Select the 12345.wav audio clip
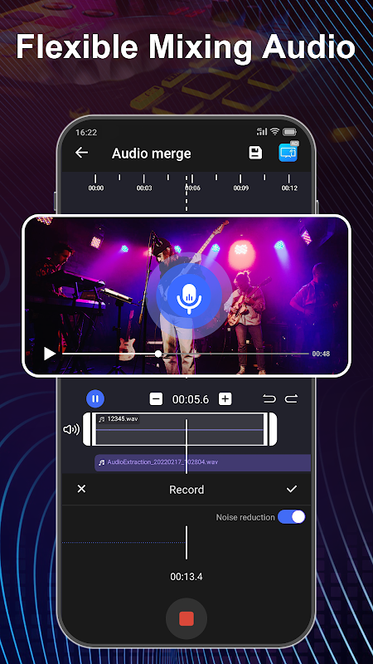Viewport: 373px width, 664px height. (180, 429)
